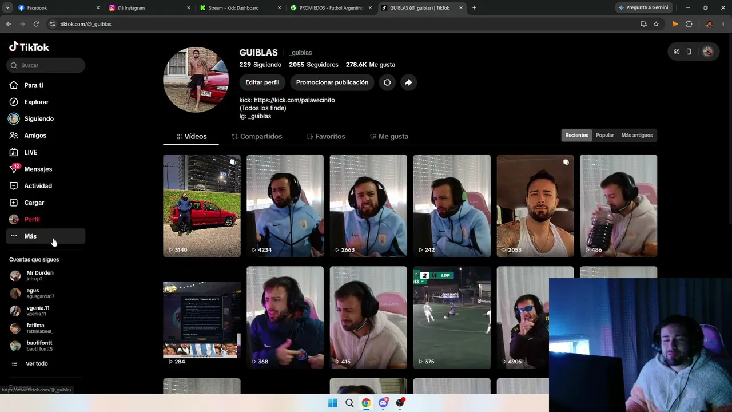This screenshot has width=732, height=412.
Task: Go back to the previous page
Action: tap(9, 24)
